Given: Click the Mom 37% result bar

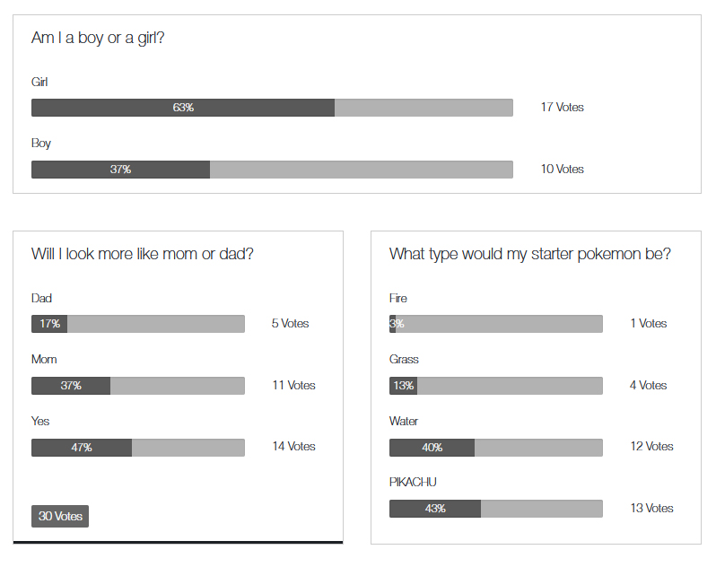Looking at the screenshot, I should (x=138, y=386).
